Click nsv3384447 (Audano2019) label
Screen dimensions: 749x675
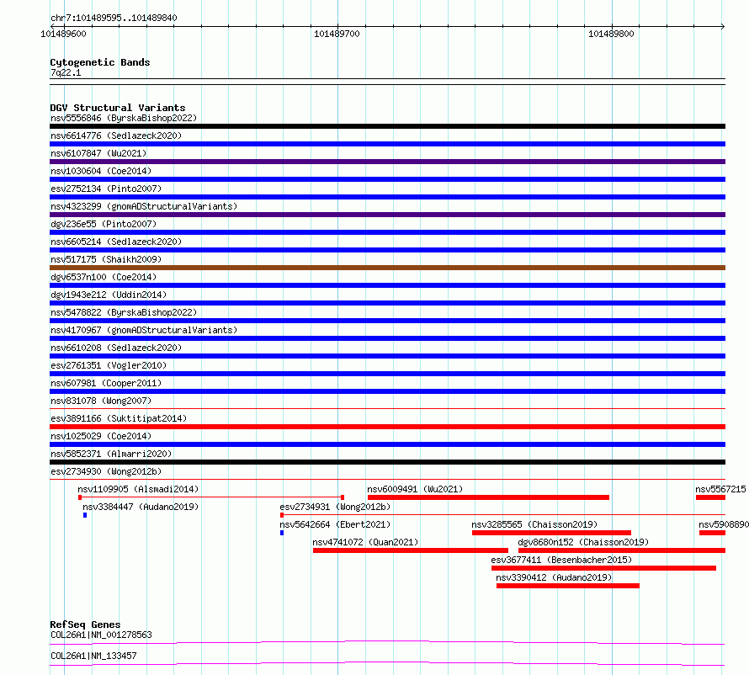pos(141,507)
